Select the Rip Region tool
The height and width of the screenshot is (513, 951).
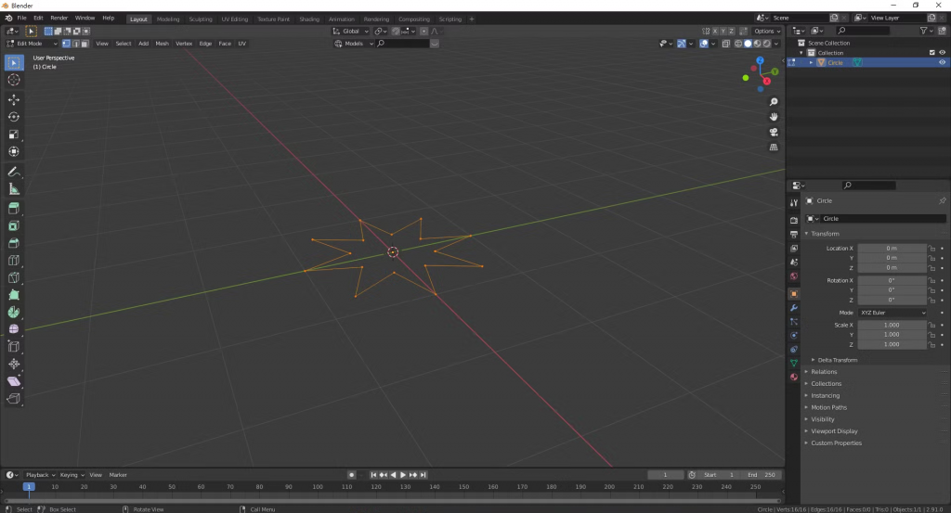click(x=14, y=399)
